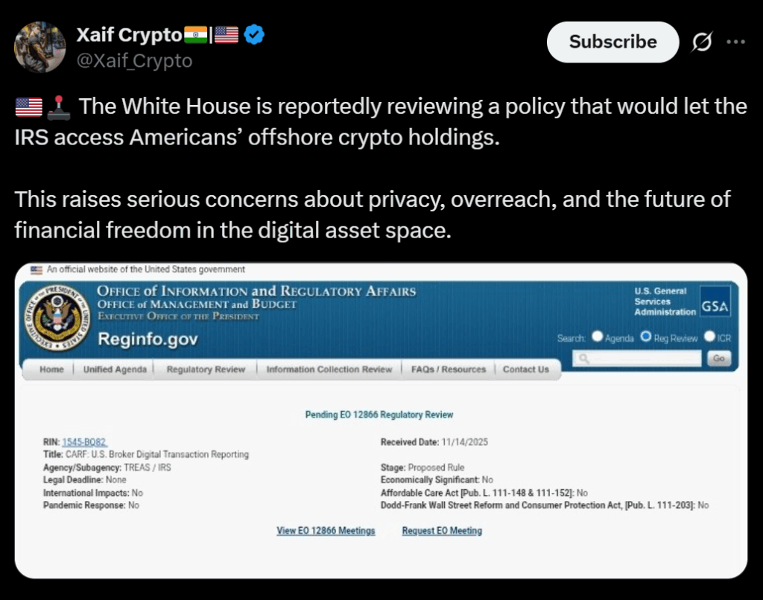The image size is (763, 600).
Task: Open View EO 12866 Meetings link
Action: click(x=326, y=531)
